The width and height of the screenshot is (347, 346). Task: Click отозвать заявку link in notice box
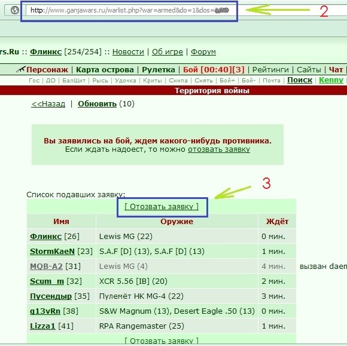pyautogui.click(x=219, y=149)
